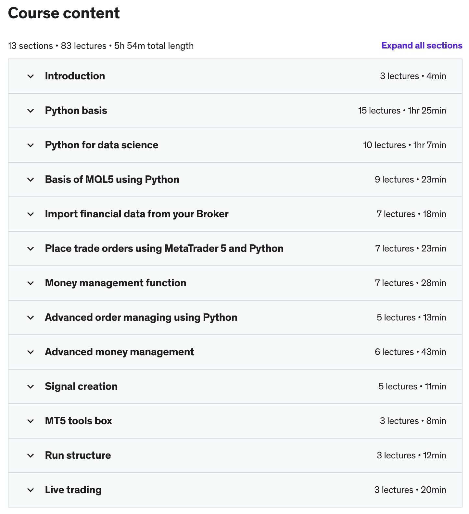Open Place trade orders using MetaTrader 5 title
Image resolution: width=469 pixels, height=514 pixels.
[164, 249]
